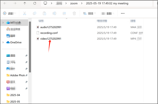Image resolution: width=158 pixels, height=104 pixels.
Task: Expand the OneDrive tree node
Action: [x=3, y=42]
